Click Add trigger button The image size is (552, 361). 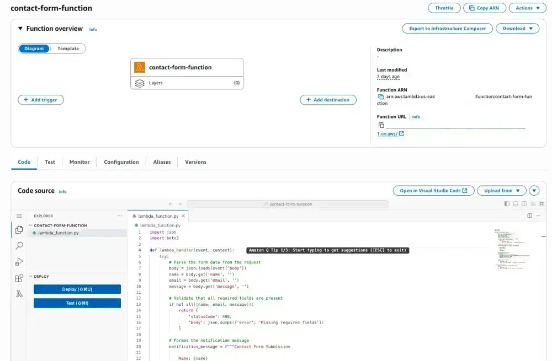[x=41, y=100]
